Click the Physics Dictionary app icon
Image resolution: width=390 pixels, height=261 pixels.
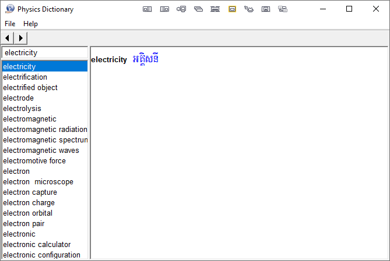click(x=10, y=9)
